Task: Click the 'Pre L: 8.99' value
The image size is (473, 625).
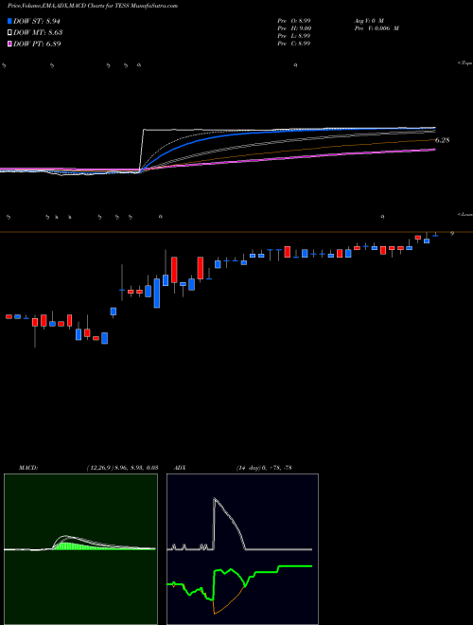Action: (x=294, y=36)
